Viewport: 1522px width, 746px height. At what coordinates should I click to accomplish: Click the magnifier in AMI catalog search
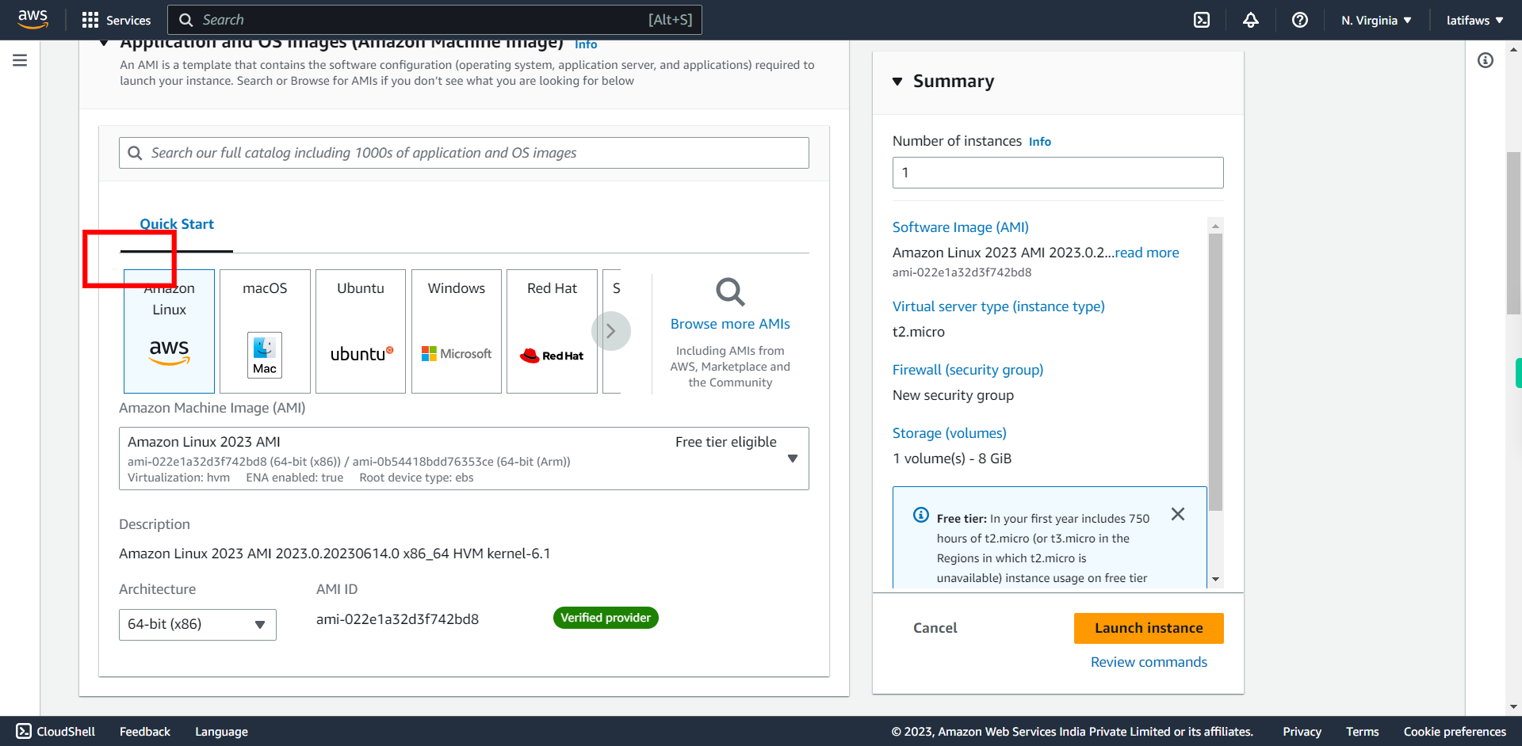[136, 153]
